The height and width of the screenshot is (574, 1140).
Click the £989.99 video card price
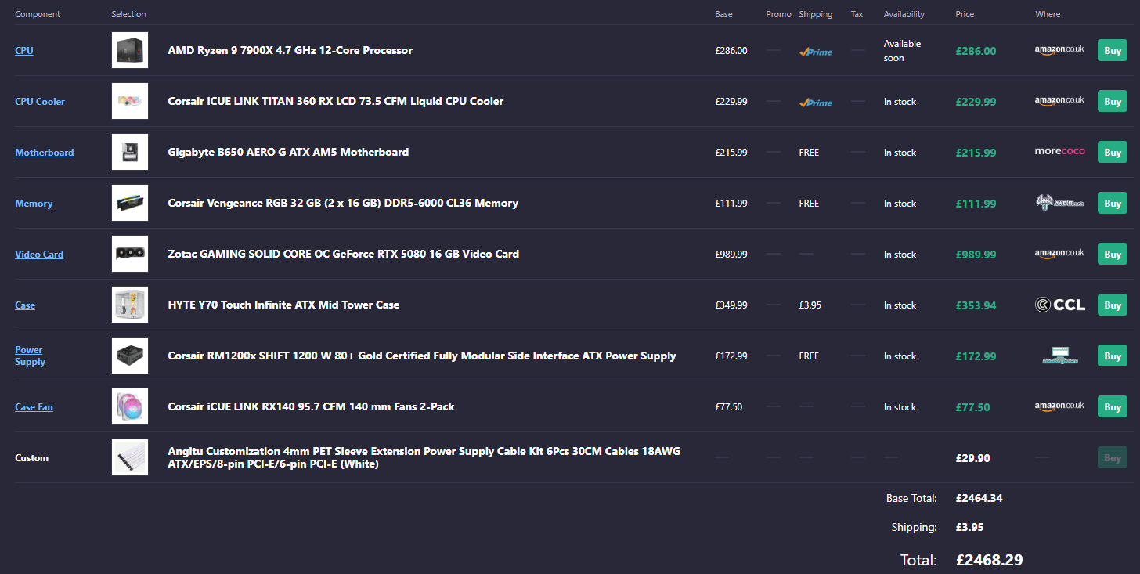[x=976, y=255]
